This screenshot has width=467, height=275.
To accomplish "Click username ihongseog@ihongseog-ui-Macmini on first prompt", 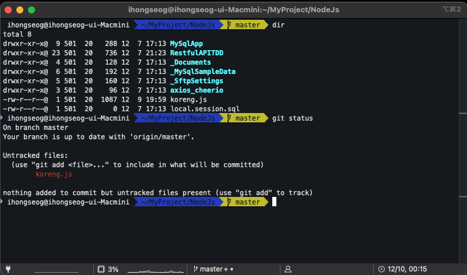I will [x=68, y=25].
